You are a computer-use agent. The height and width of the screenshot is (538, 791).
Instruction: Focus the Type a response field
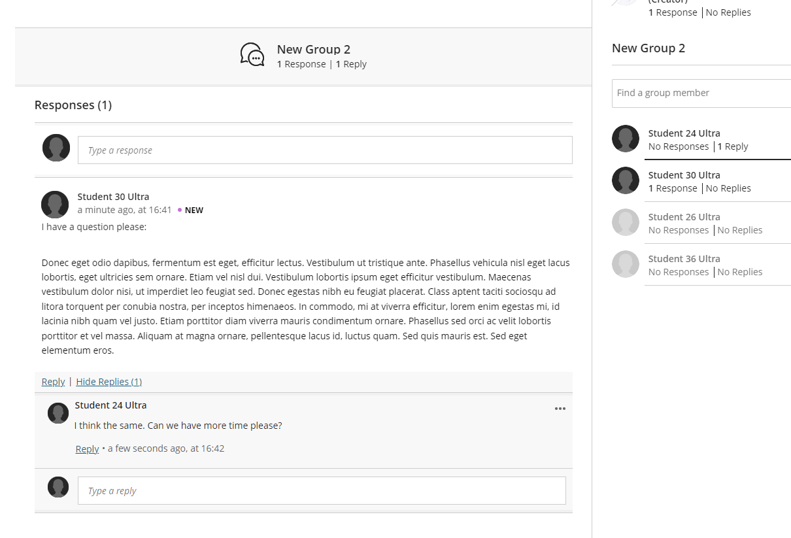click(324, 150)
